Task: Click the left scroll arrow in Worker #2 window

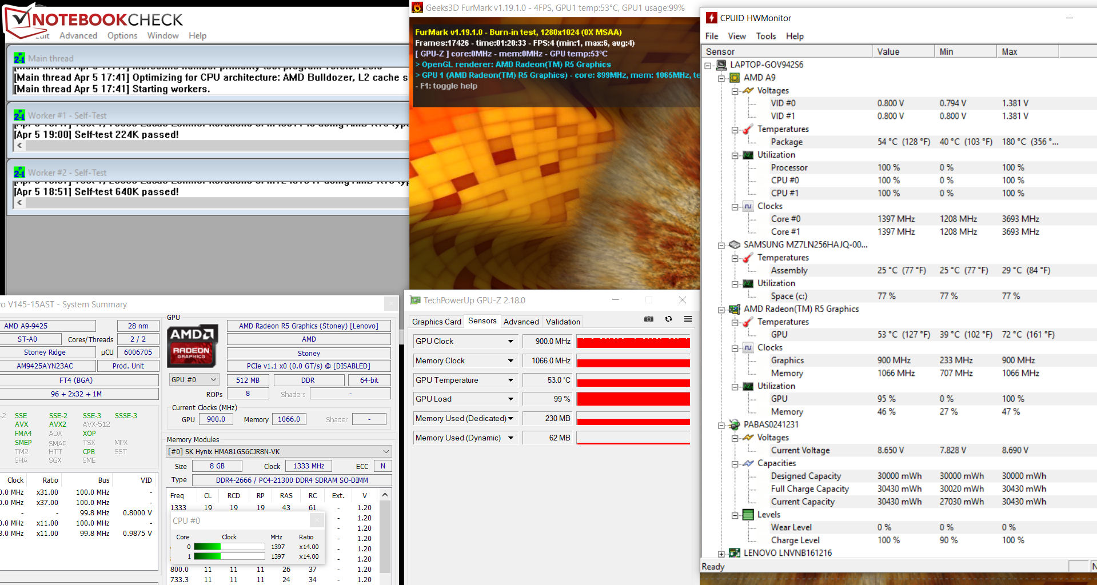Action: [x=19, y=202]
